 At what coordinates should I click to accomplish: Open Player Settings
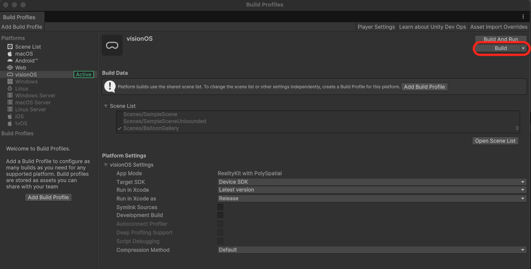click(x=376, y=27)
